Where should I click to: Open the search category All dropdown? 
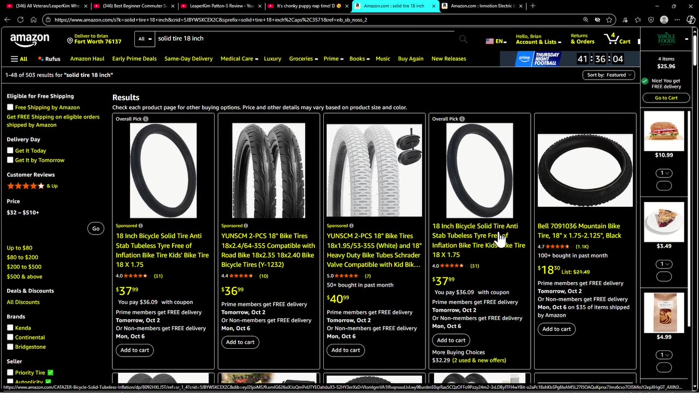(x=145, y=39)
